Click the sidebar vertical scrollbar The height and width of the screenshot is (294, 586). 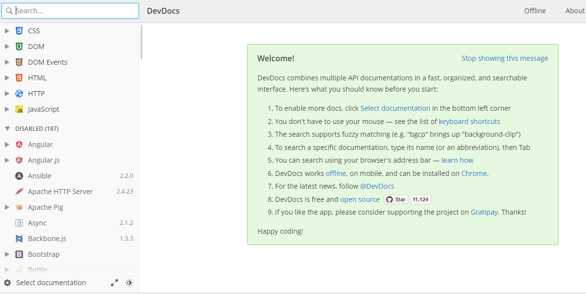(141, 42)
